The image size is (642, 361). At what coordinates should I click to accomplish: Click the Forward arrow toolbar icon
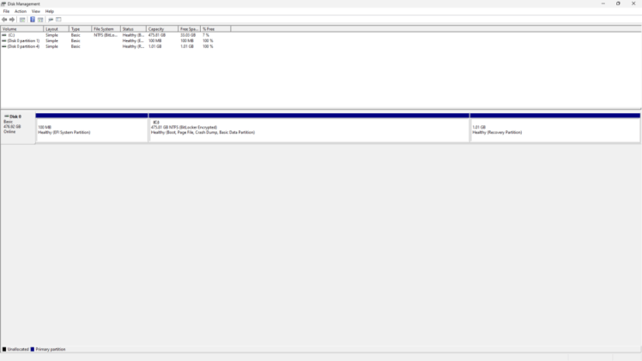tap(12, 19)
